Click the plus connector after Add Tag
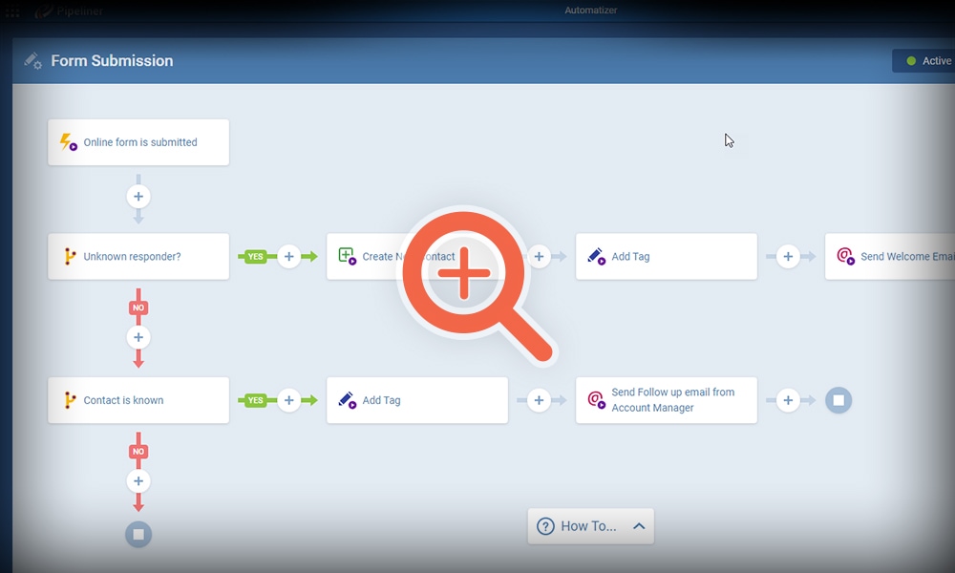Viewport: 955px width, 573px height. click(x=788, y=256)
